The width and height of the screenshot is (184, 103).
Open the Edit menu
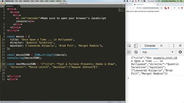(x=20, y=1)
